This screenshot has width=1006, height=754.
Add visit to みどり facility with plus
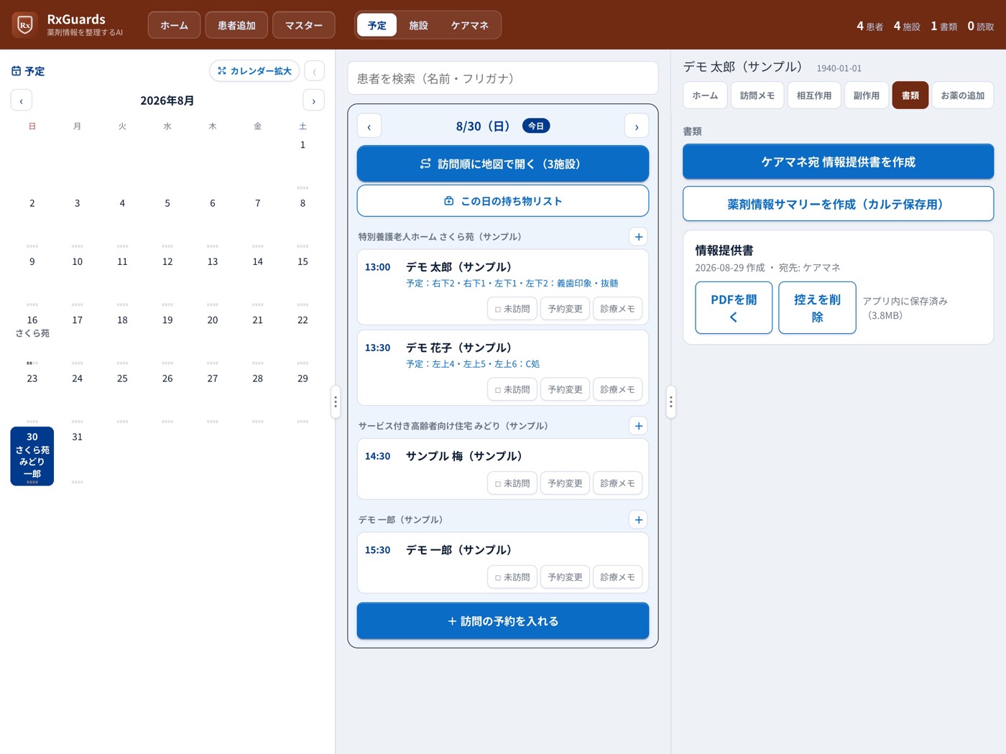638,426
